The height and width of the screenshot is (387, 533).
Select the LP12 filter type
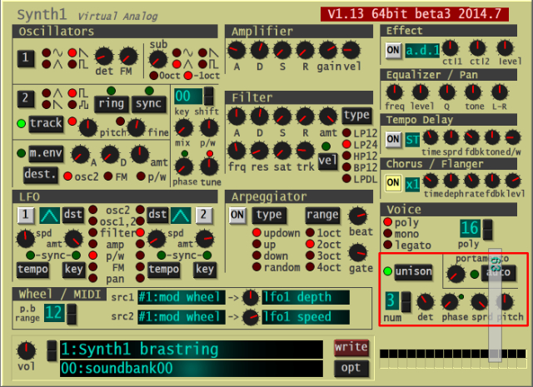[346, 132]
